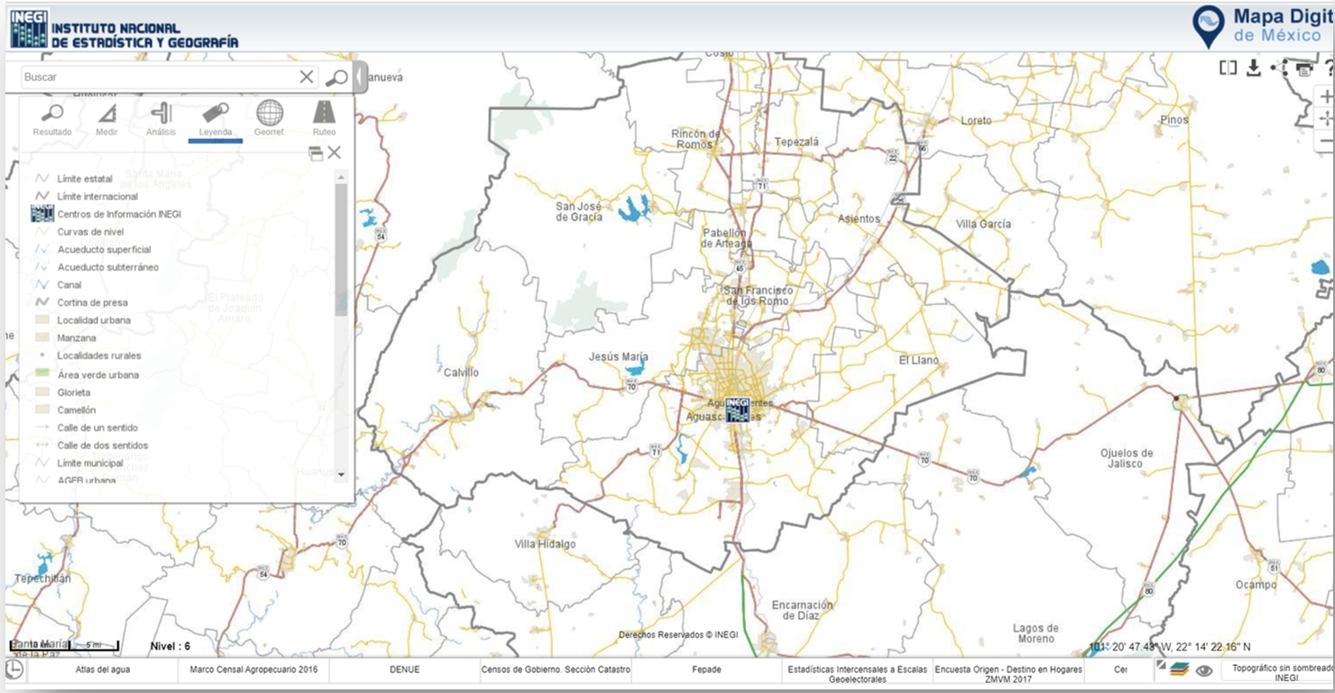Image resolution: width=1335 pixels, height=693 pixels.
Task: Open Censos de Gobierno. Sección Catastro
Action: click(556, 670)
